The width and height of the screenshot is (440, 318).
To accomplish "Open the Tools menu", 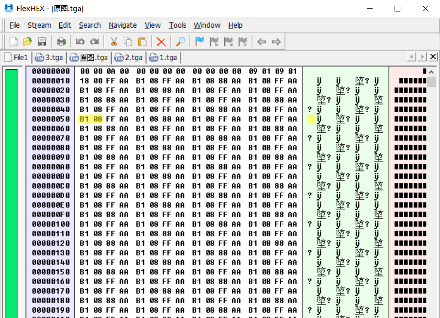I will 177,25.
